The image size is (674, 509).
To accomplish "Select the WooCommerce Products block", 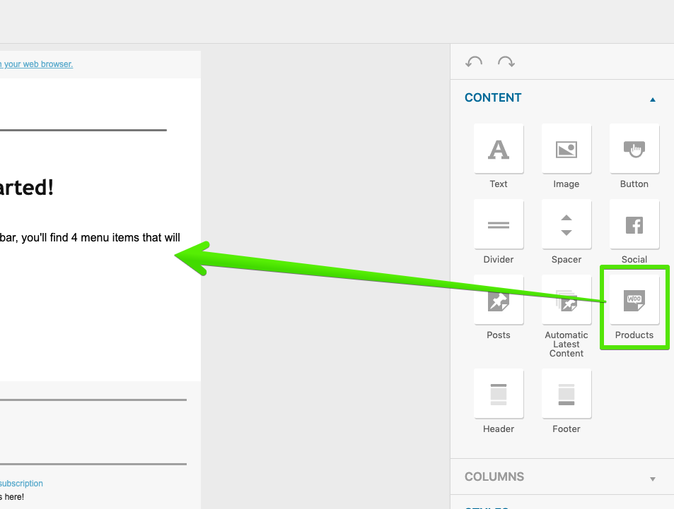I will coord(634,300).
